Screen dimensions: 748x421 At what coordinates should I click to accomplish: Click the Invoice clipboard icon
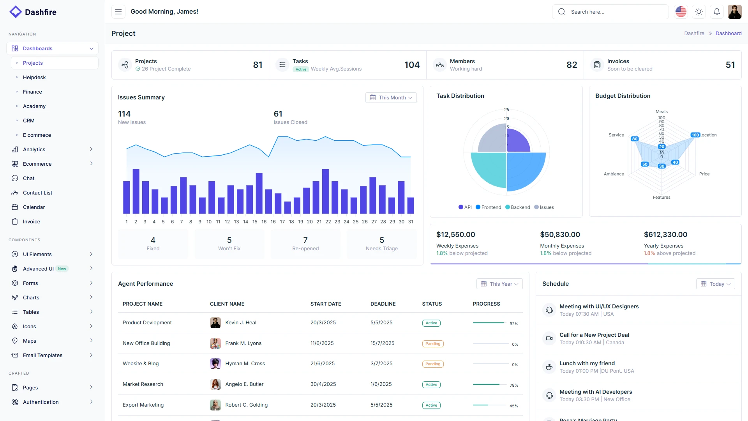[x=15, y=221]
